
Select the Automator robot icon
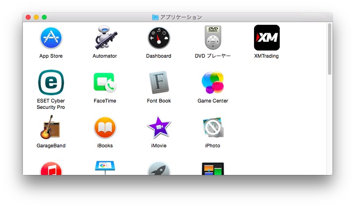(105, 37)
